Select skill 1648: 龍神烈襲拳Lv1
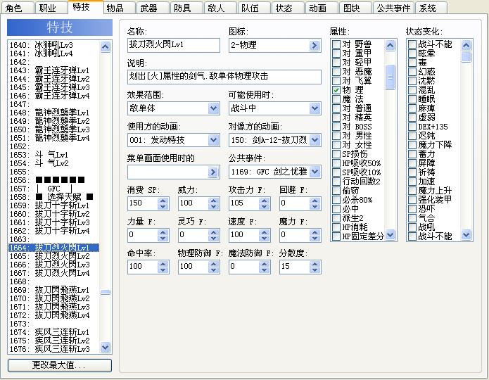 click(53, 113)
